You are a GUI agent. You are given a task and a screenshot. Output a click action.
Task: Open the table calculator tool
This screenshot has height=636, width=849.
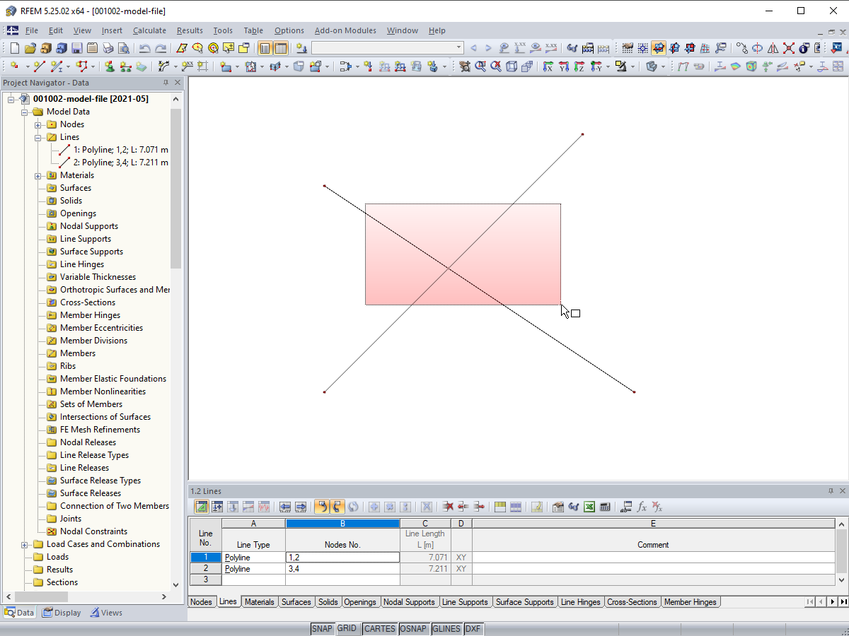click(606, 507)
